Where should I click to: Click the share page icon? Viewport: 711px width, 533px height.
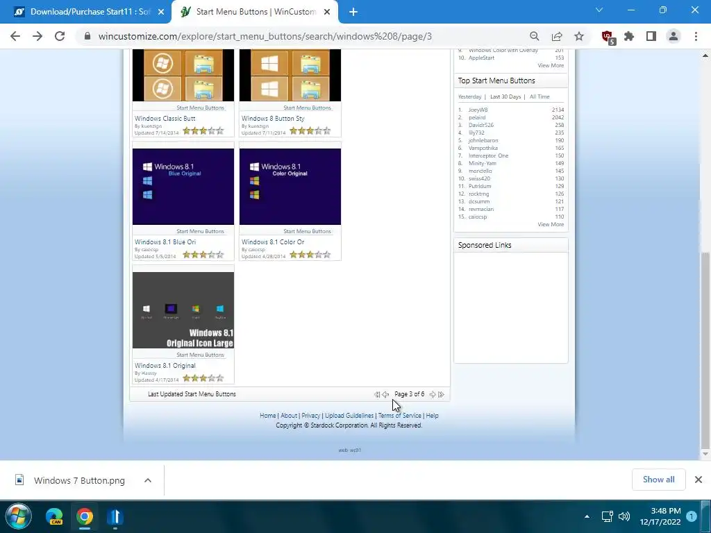[557, 36]
